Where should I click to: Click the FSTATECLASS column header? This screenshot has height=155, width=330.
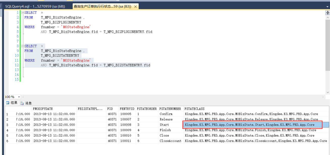coord(256,109)
